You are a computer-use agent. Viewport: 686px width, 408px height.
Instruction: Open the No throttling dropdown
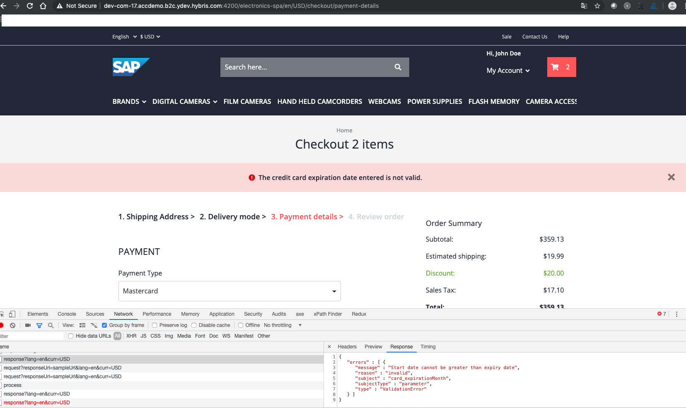tap(283, 325)
